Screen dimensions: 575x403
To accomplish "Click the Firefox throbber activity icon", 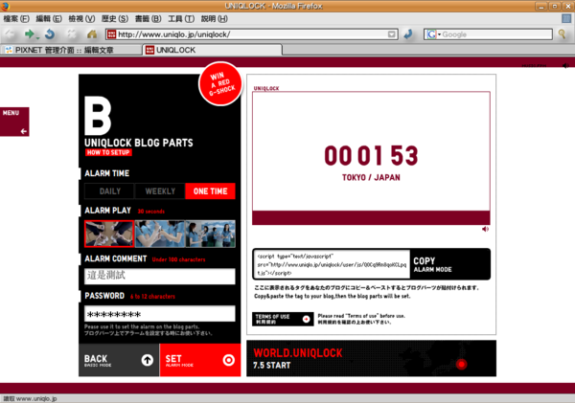I will coord(566,18).
